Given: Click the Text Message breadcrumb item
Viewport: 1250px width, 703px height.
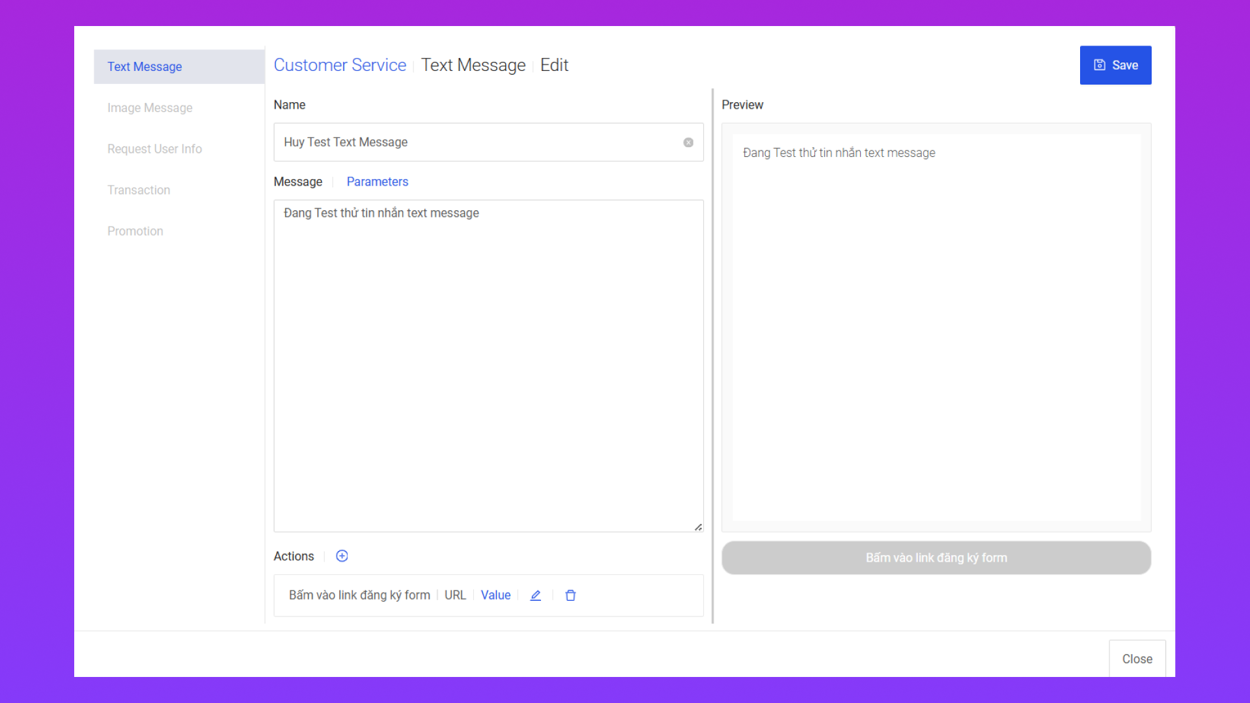Looking at the screenshot, I should coord(473,65).
